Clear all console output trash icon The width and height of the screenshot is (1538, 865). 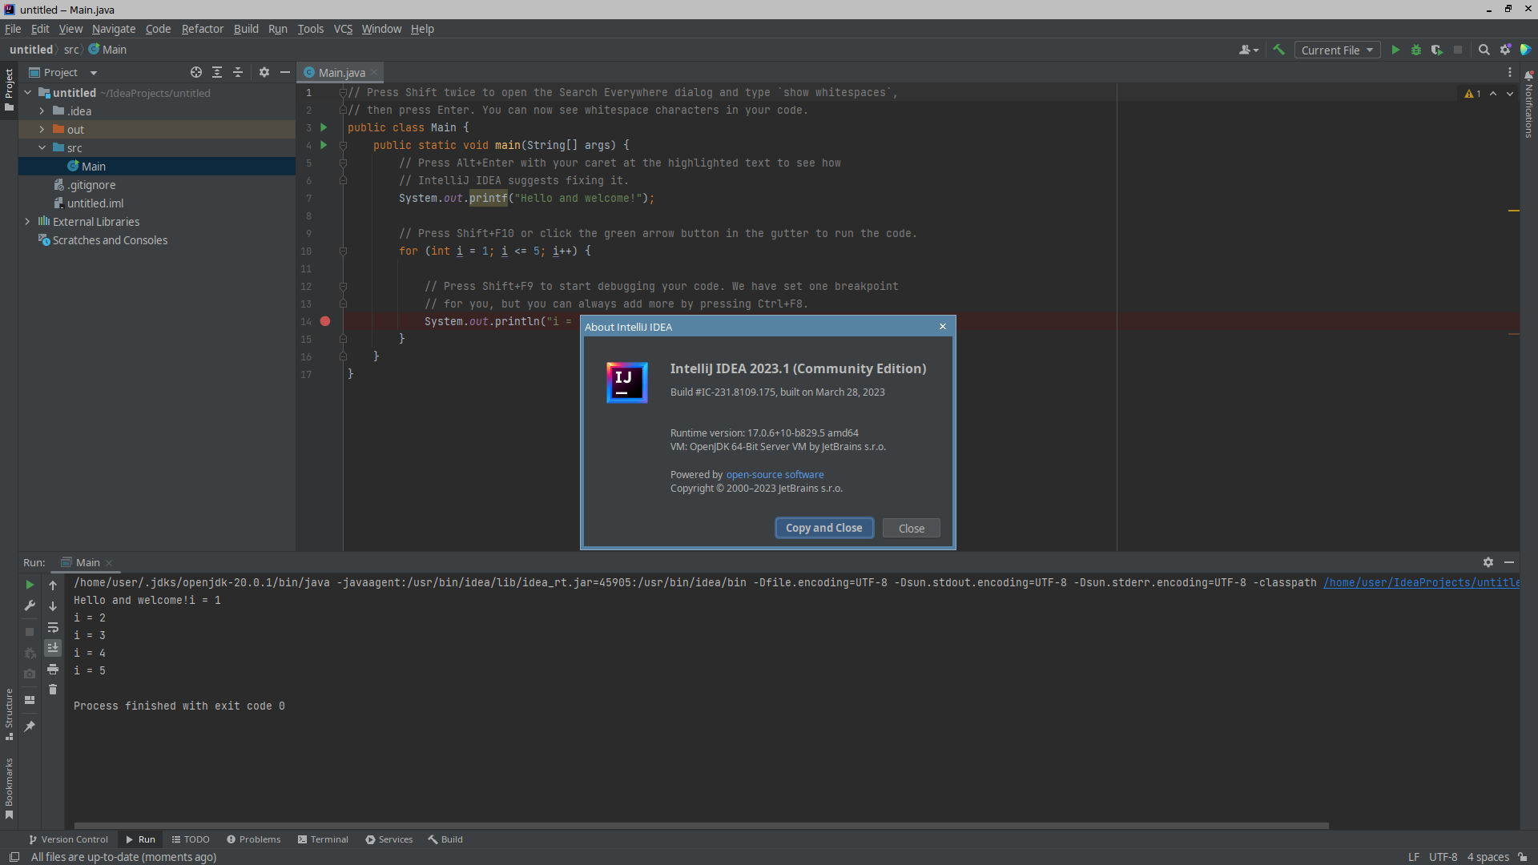53,690
